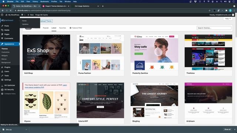
Task: Select the ExS Shop theme thumbnail
Action: (x=46, y=52)
